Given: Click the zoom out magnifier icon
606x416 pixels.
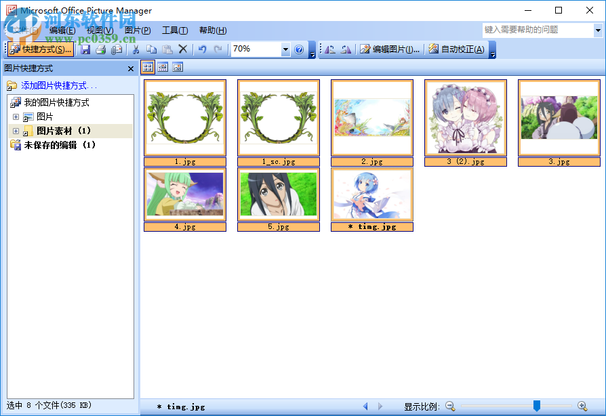Looking at the screenshot, I should coord(450,406).
